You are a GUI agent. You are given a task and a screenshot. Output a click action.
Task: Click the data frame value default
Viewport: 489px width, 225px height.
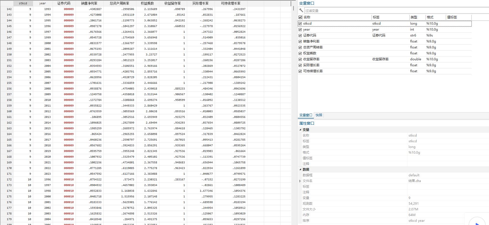(x=414, y=175)
